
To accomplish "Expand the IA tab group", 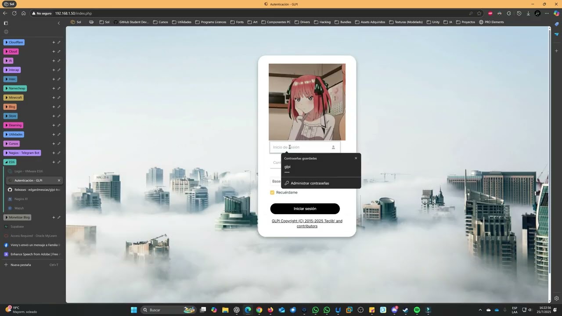I will [x=9, y=61].
